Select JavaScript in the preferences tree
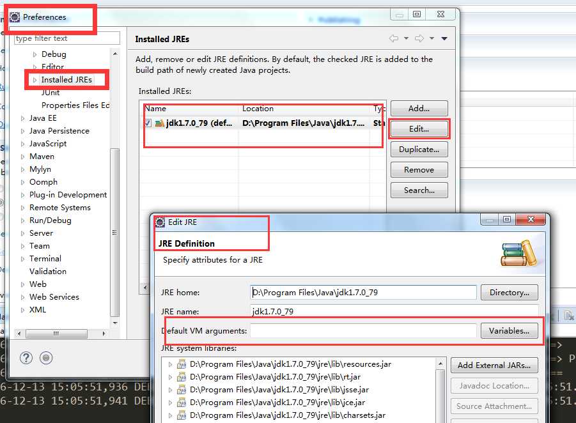The image size is (576, 423). (48, 144)
